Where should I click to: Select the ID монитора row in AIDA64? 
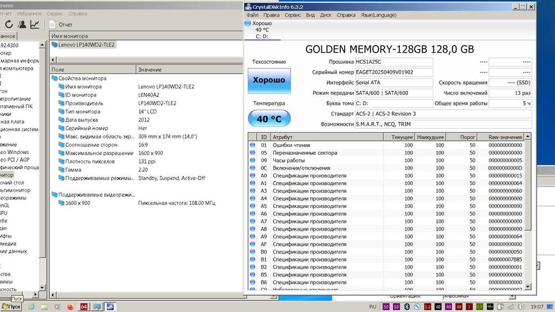click(x=146, y=95)
